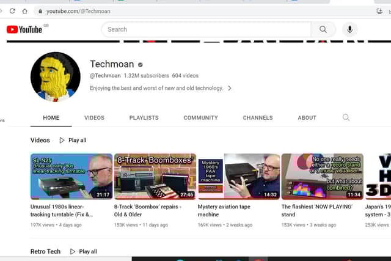This screenshot has height=261, width=391.
Task: Open the partially visible Japan's video title
Action: (x=378, y=211)
